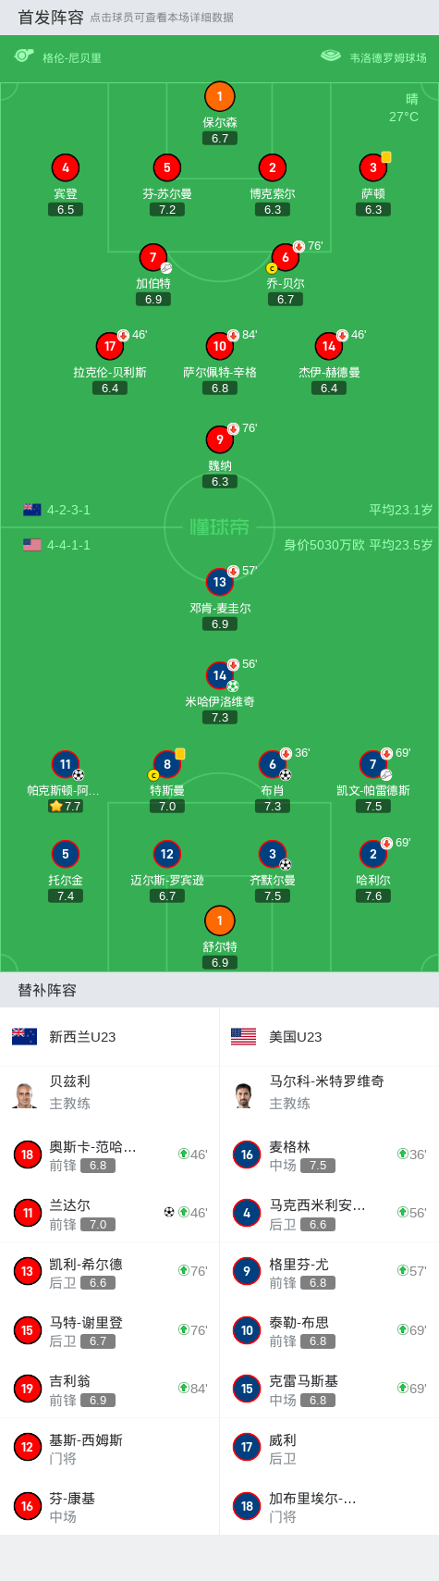This screenshot has width=439, height=1581.
Task: Tap the yellow card icon on 萨顿
Action: pyautogui.click(x=386, y=157)
